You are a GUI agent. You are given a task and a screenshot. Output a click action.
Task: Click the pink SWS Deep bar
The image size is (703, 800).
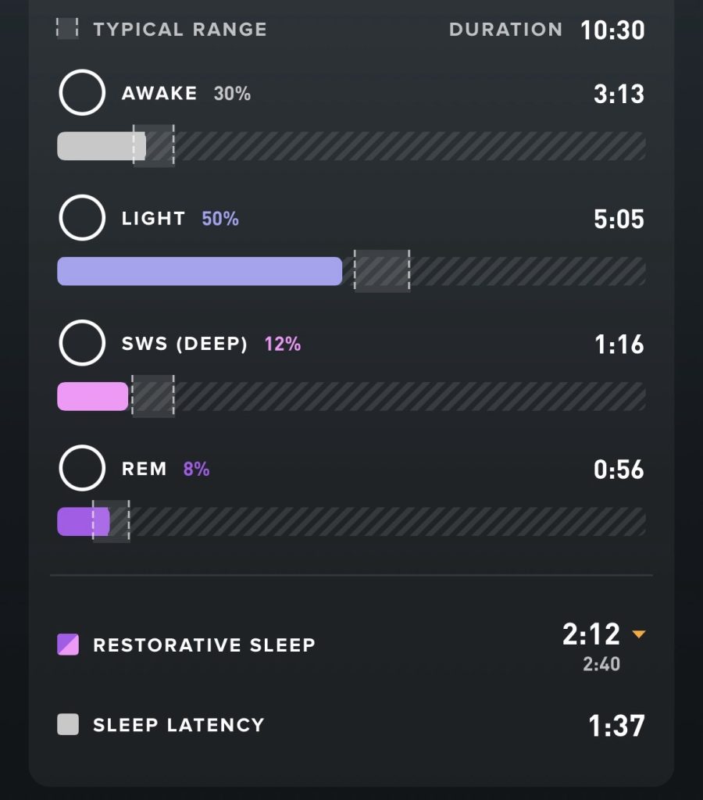[92, 396]
